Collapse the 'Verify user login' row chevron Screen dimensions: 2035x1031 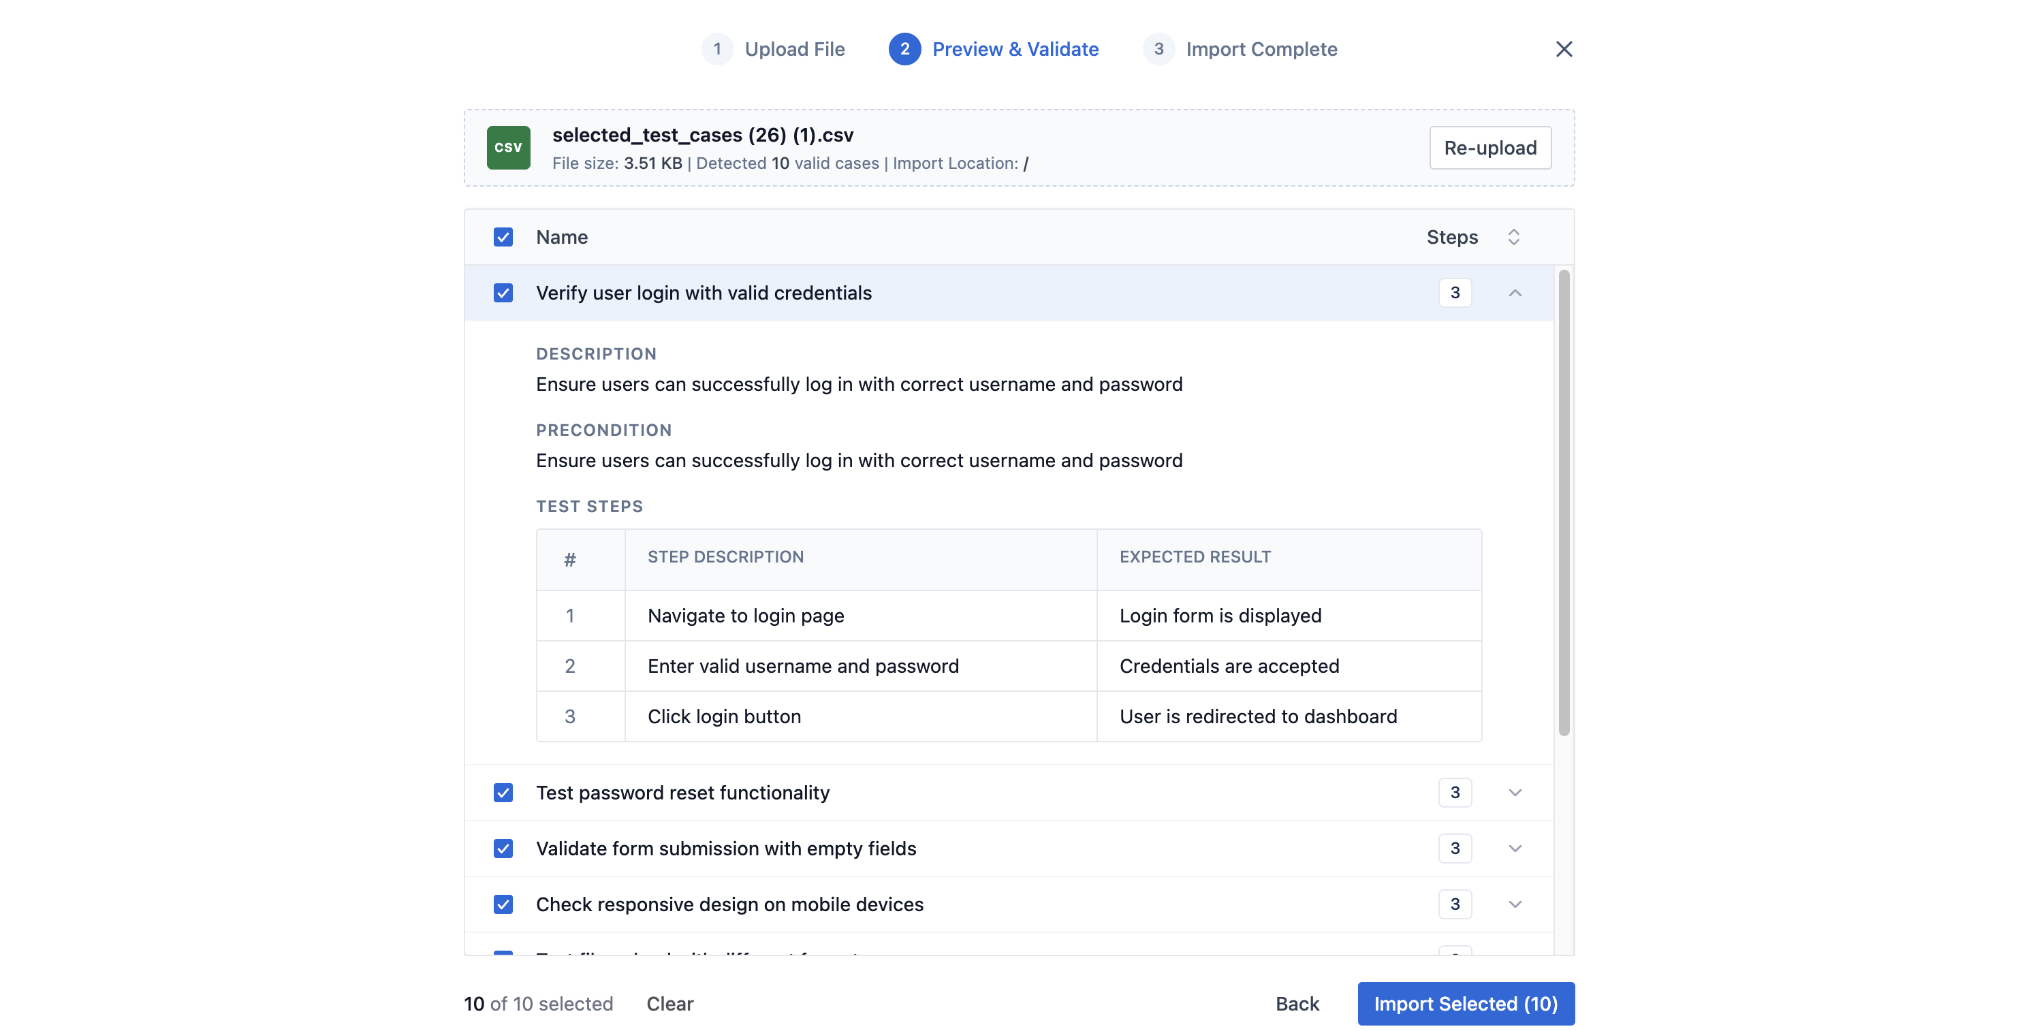1515,293
